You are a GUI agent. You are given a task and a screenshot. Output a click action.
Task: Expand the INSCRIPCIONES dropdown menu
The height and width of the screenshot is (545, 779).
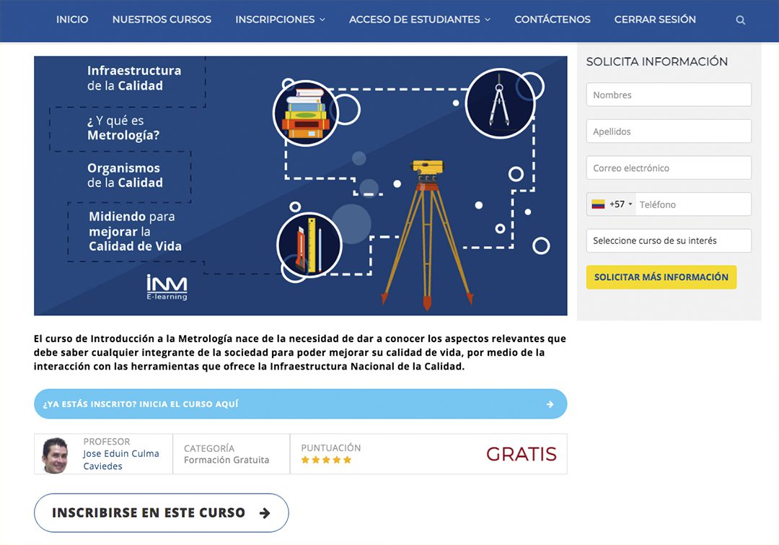pyautogui.click(x=280, y=19)
